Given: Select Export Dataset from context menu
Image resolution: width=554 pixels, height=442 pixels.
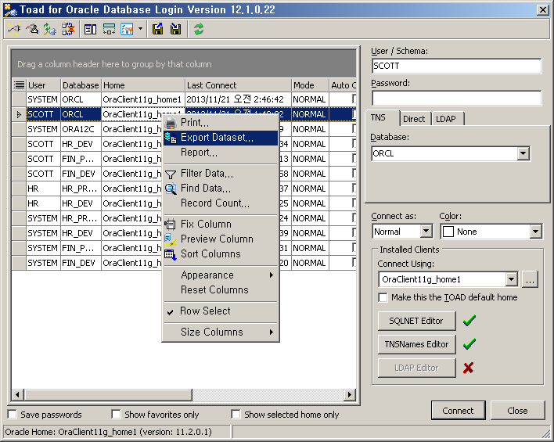Looking at the screenshot, I should 217,138.
